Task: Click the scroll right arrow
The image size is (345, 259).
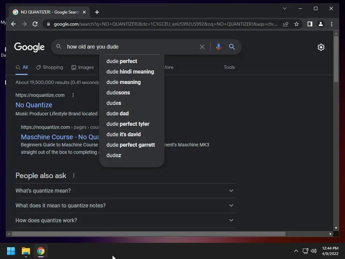Action: pyautogui.click(x=330, y=234)
